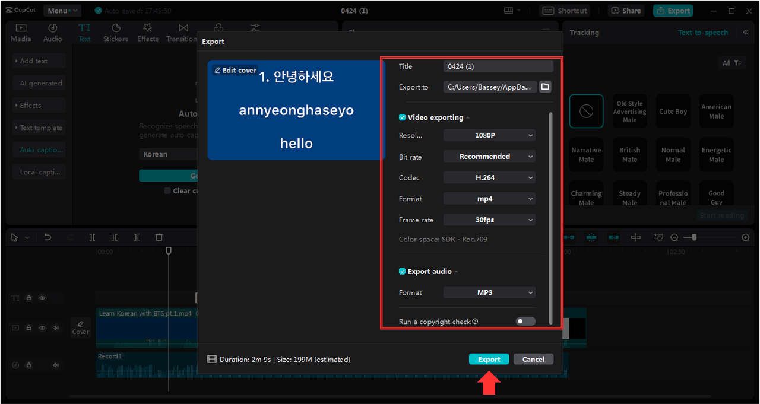The width and height of the screenshot is (760, 404).
Task: Open the Frame rate dropdown
Action: tap(489, 220)
